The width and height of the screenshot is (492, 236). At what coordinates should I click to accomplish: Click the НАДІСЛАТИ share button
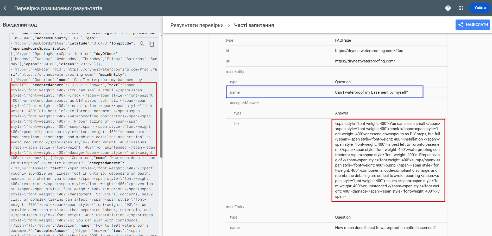click(473, 25)
